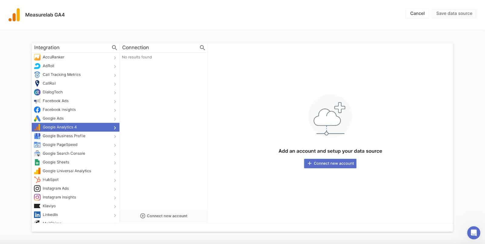Click the Measurelab GA4 title
This screenshot has height=244, width=485.
click(x=45, y=15)
